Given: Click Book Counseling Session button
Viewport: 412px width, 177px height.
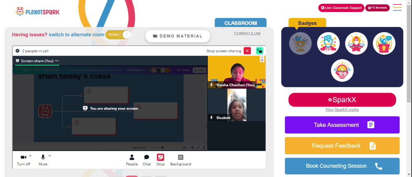Looking at the screenshot, I should pos(342,166).
